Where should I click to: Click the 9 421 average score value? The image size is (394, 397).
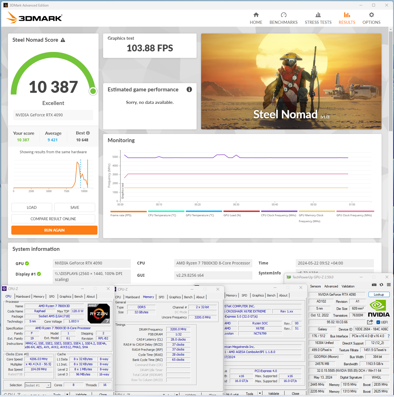53,140
